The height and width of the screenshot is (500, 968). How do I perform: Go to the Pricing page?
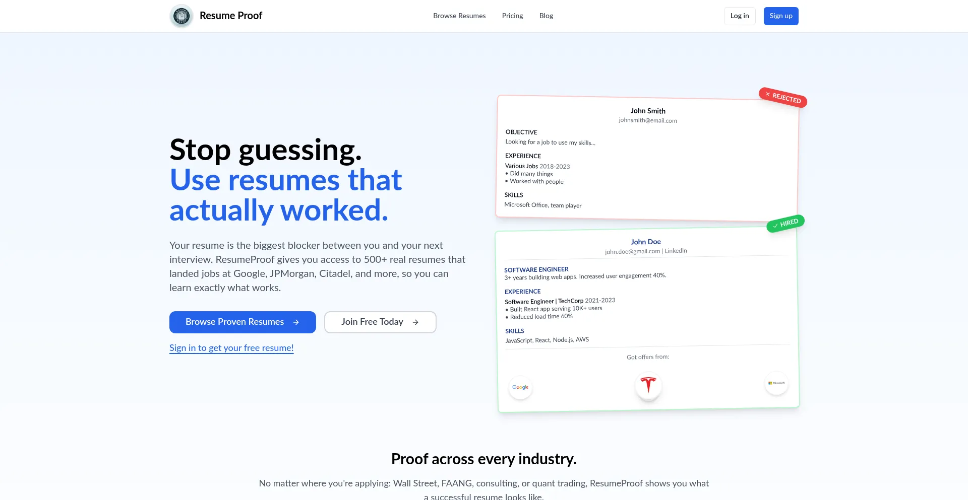512,16
